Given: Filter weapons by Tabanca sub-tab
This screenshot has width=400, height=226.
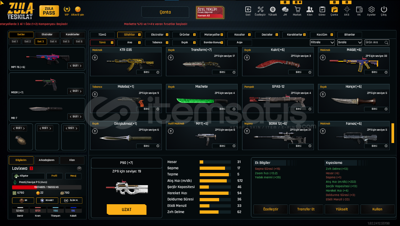Looking at the screenshot, I should tap(157, 43).
